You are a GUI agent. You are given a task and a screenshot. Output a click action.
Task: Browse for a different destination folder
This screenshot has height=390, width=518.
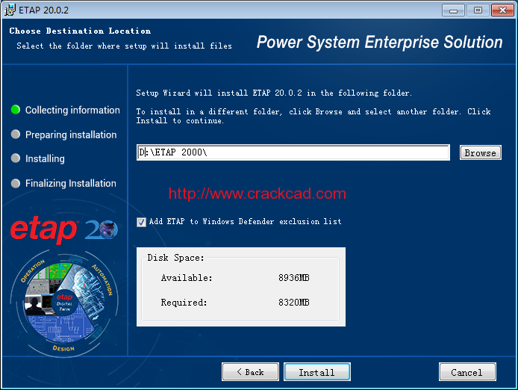click(x=481, y=152)
